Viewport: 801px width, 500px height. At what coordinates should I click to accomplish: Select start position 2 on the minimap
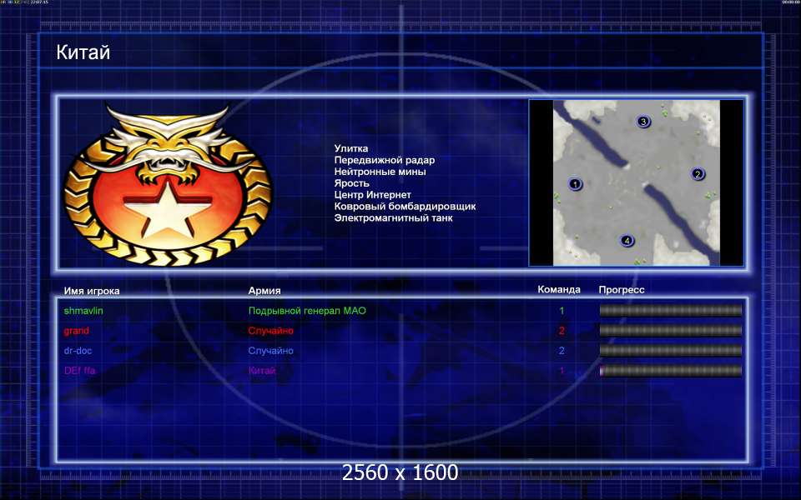coord(698,174)
